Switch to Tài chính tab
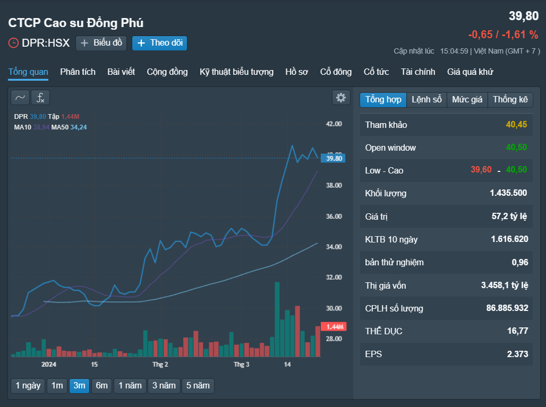The image size is (546, 407). click(x=418, y=72)
